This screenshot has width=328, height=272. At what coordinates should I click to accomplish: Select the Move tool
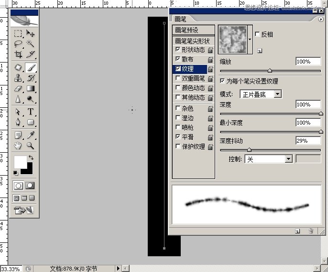coord(31,33)
